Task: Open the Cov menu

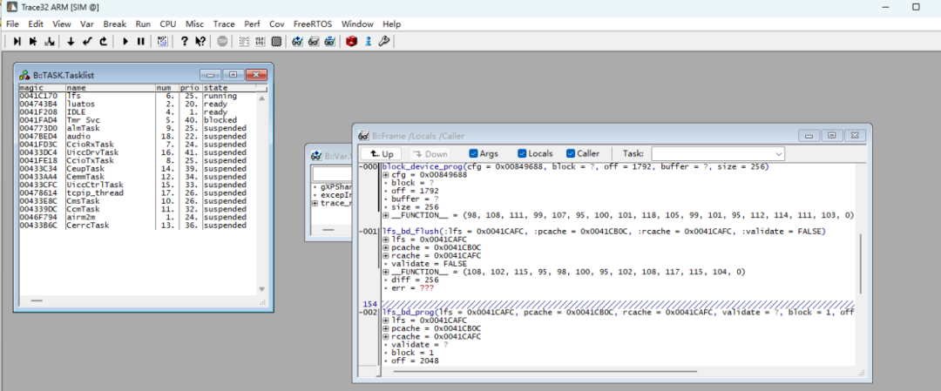Action: (277, 24)
